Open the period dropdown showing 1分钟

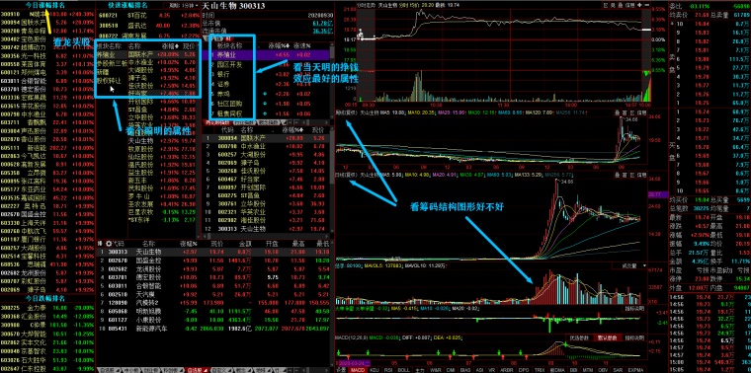pyautogui.click(x=182, y=5)
